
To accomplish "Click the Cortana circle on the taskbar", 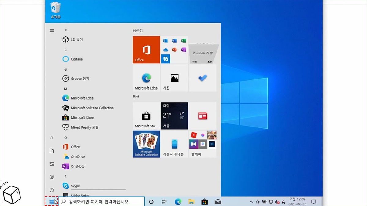I will click(x=151, y=202).
